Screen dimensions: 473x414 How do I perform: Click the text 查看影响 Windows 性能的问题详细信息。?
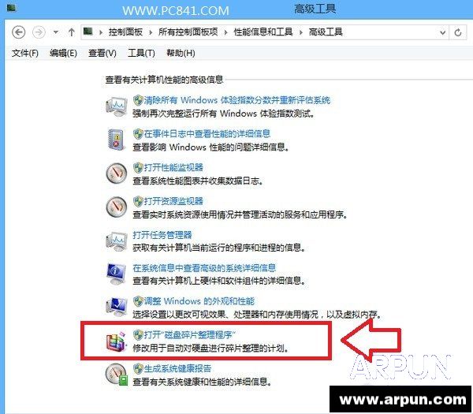[210, 147]
